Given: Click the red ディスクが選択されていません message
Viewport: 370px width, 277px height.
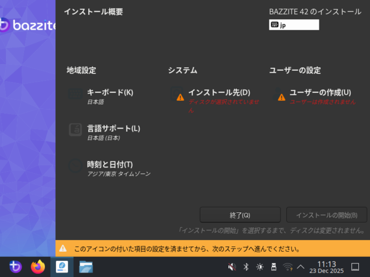Looking at the screenshot, I should (x=223, y=106).
